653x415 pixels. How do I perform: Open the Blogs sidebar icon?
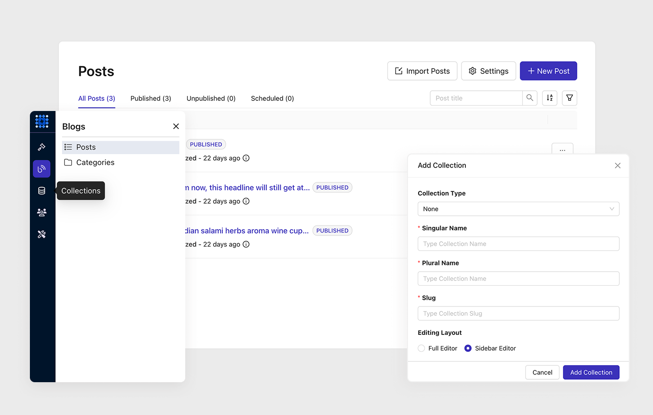41,169
